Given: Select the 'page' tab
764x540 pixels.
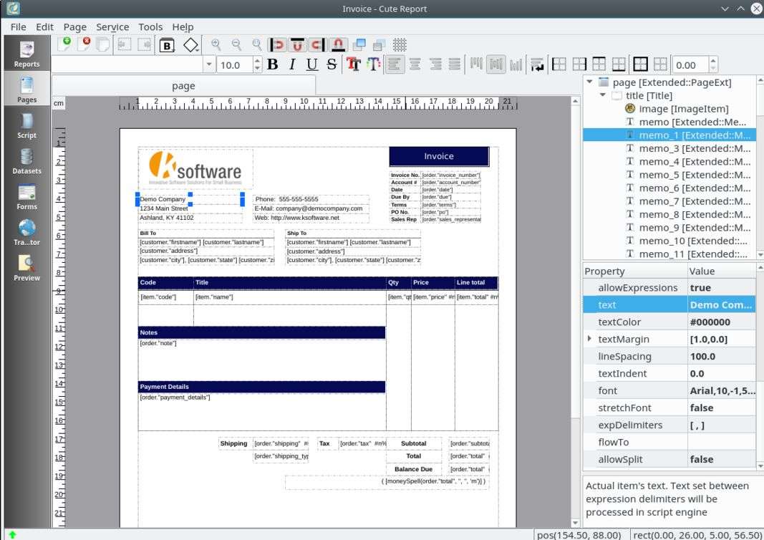Looking at the screenshot, I should point(183,85).
